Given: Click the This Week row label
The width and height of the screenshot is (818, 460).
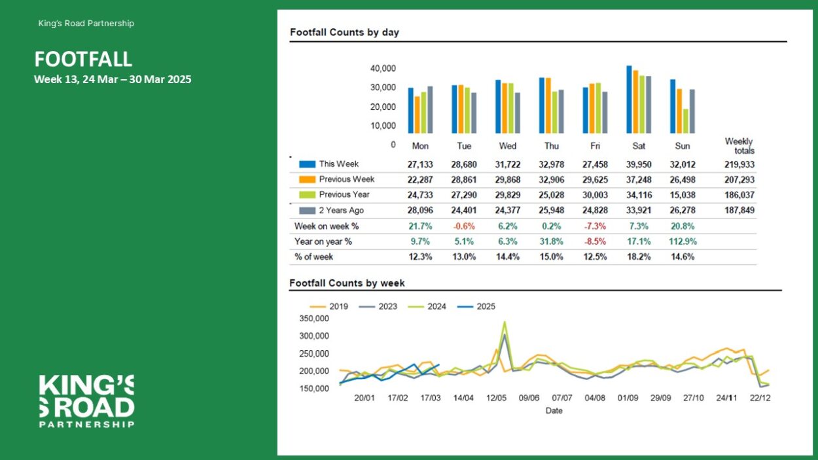Looking at the screenshot, I should (339, 164).
